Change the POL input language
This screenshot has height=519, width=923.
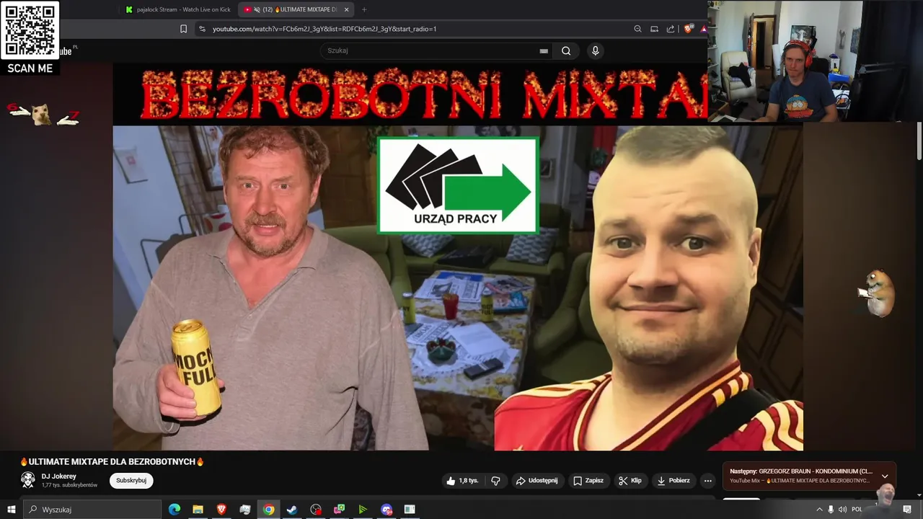(x=857, y=510)
